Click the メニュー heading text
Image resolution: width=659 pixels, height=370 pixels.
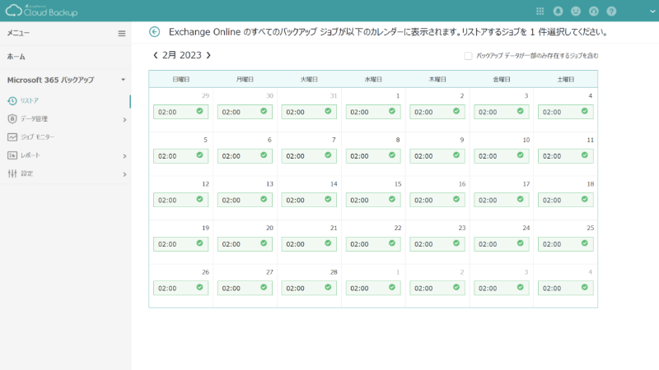click(x=18, y=33)
